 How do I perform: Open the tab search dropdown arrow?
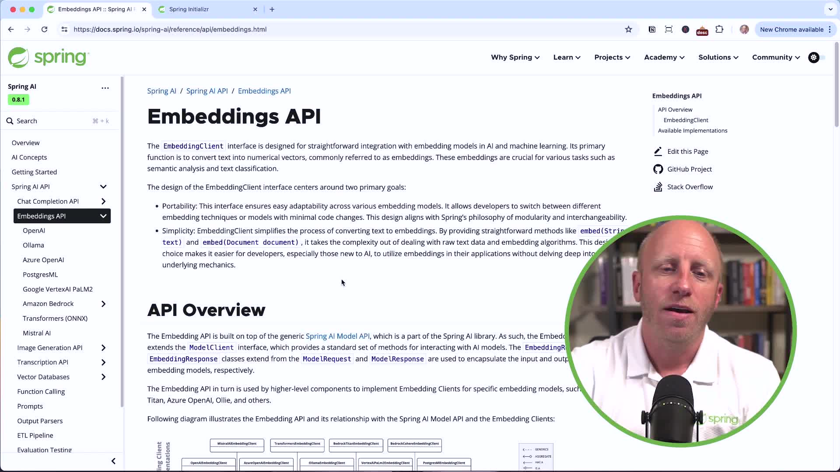pyautogui.click(x=830, y=9)
